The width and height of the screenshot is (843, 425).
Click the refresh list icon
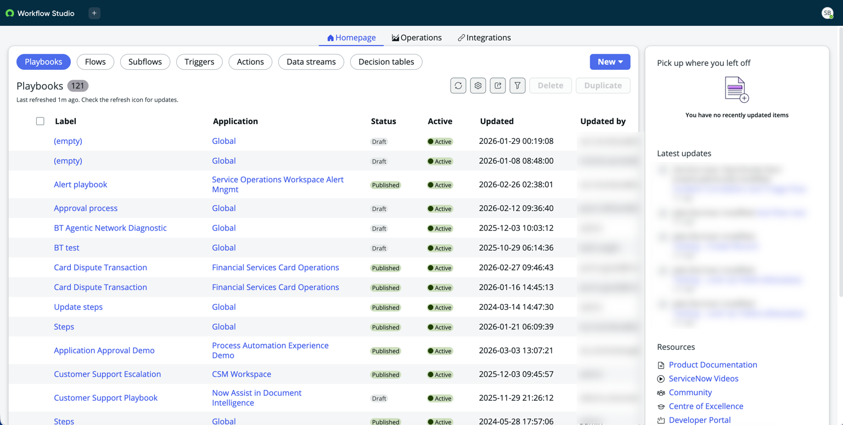point(458,86)
